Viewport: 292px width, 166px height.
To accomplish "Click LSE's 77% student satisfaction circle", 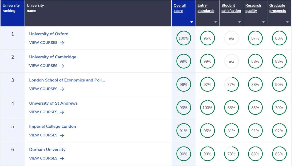I will click(x=231, y=84).
